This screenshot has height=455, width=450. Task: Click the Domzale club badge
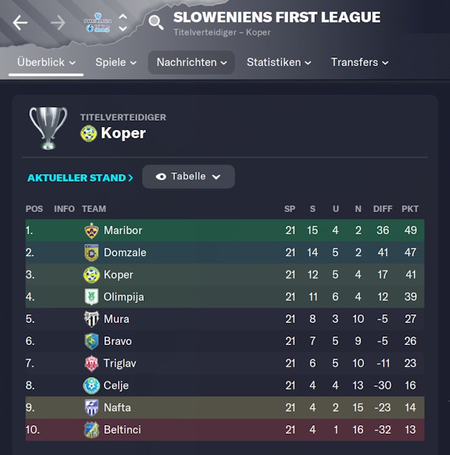[91, 253]
